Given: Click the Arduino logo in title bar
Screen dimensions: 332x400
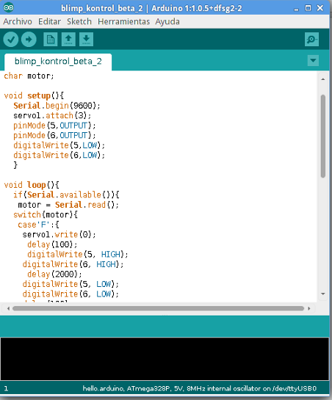Looking at the screenshot, I should 8,7.
